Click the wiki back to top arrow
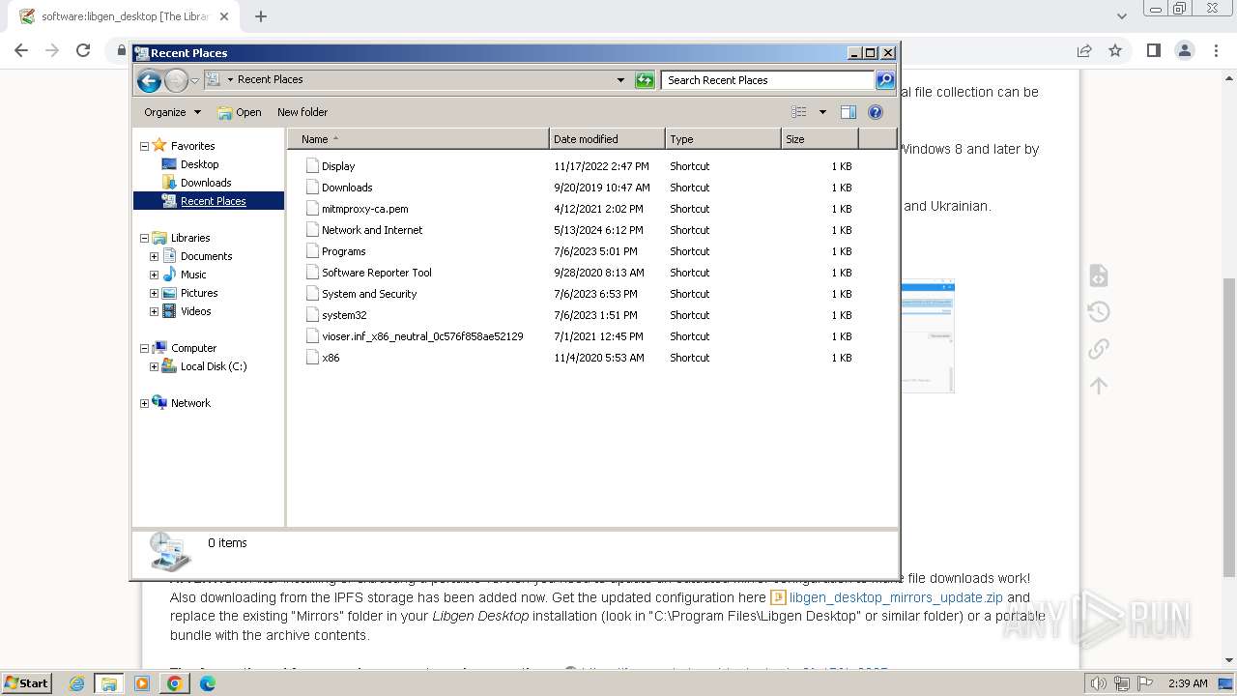Viewport: 1237px width, 696px height. [x=1098, y=386]
